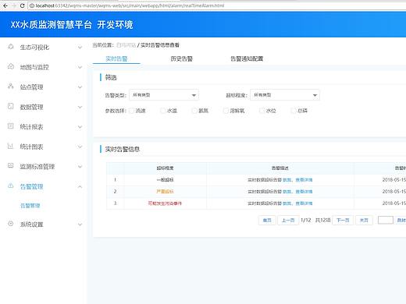Click the browser forward arrow
Image resolution: width=406 pixels, height=304 pixels.
coord(13,5)
